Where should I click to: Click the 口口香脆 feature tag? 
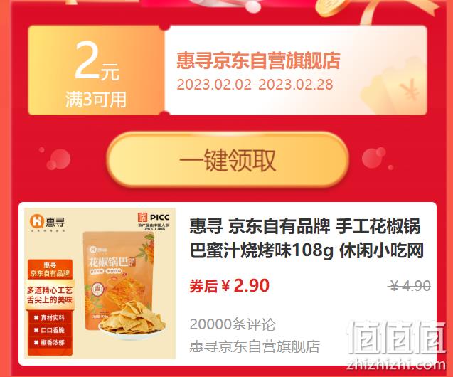pos(50,330)
